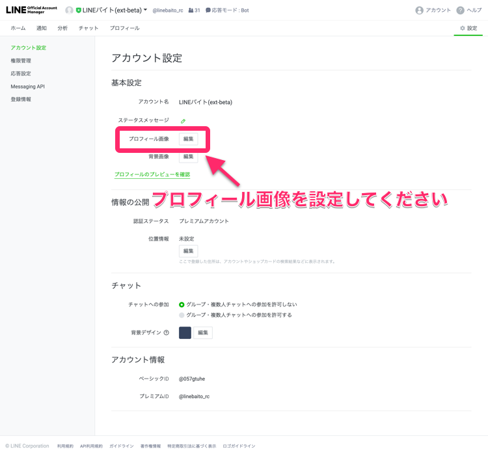Click the green shield verification badge
Screen dimensions: 488x456
point(79,10)
